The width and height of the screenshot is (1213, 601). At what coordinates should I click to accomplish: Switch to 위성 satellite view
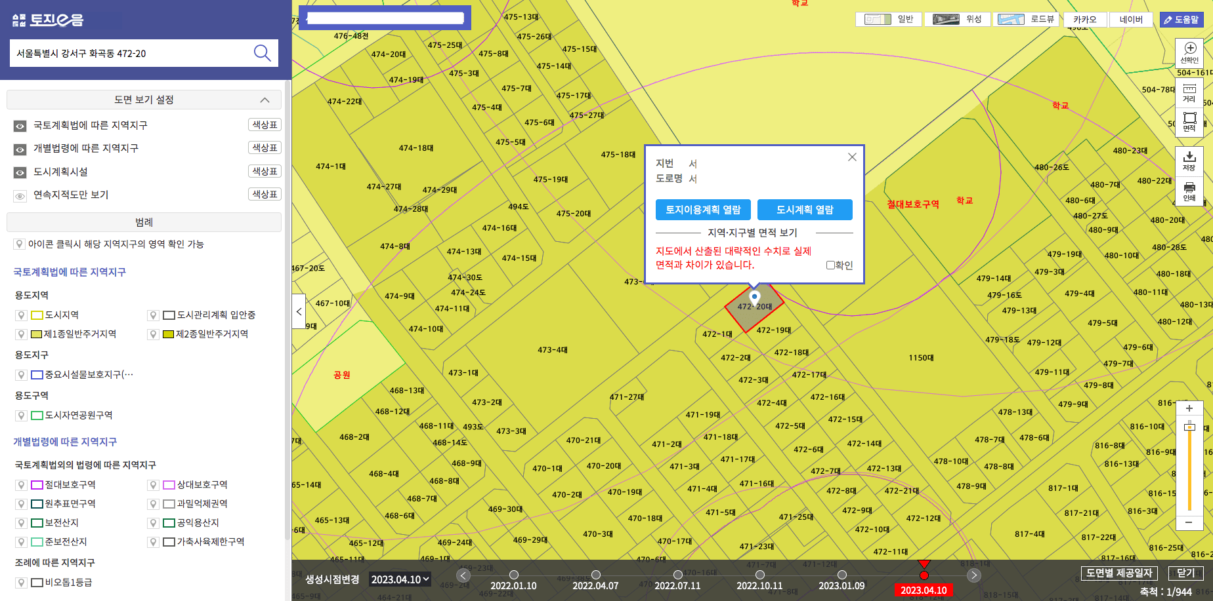click(x=957, y=19)
